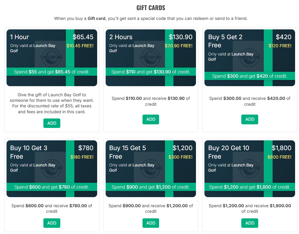Screen dimensions: 299x234
Task: Click the 'Spend $55 and get $65.45' banner
Action: pyautogui.click(x=52, y=72)
